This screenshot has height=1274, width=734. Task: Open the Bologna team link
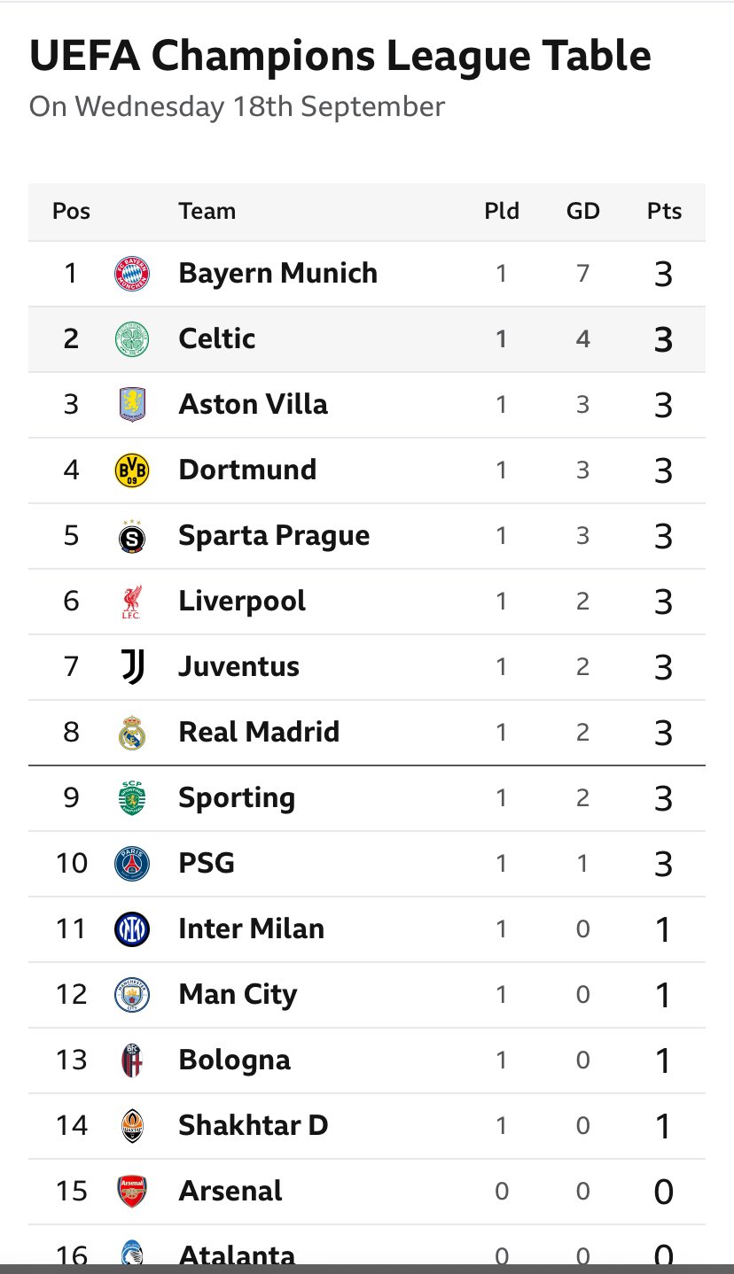[x=234, y=1060]
